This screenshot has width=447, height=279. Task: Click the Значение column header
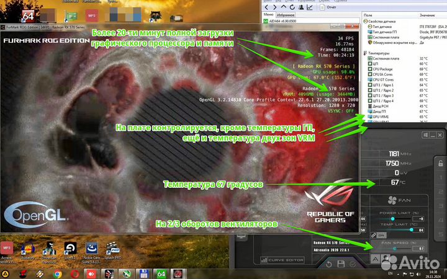coord(427,15)
